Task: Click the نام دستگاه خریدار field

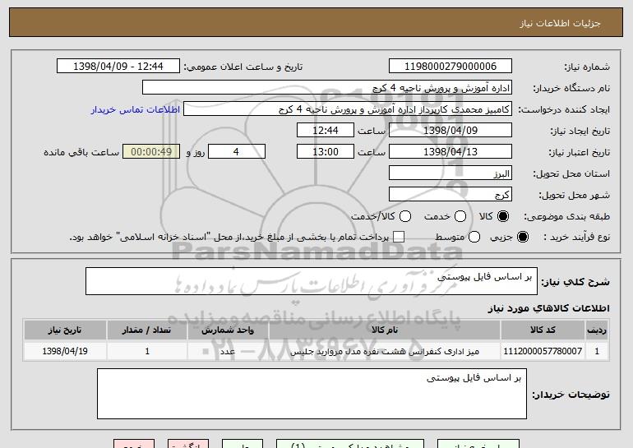Action: click(327, 88)
